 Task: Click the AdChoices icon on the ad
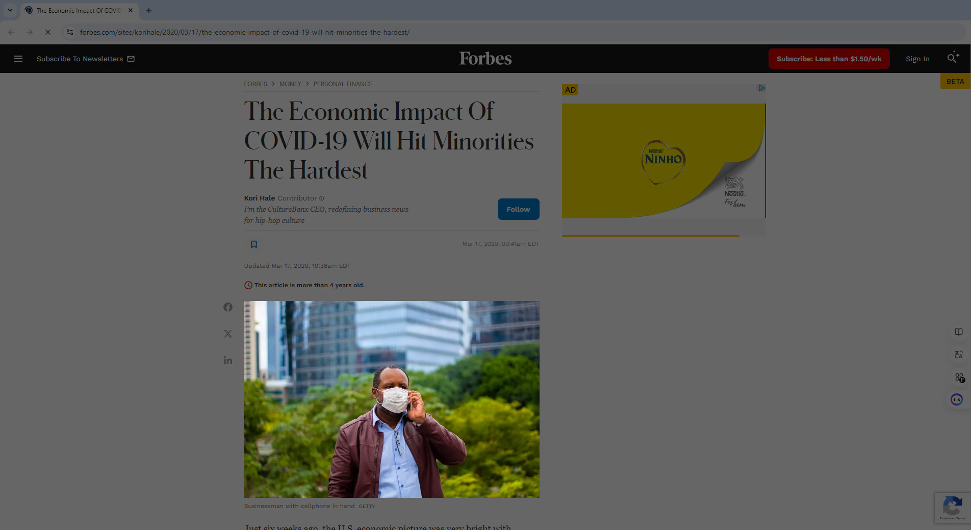[x=761, y=88]
